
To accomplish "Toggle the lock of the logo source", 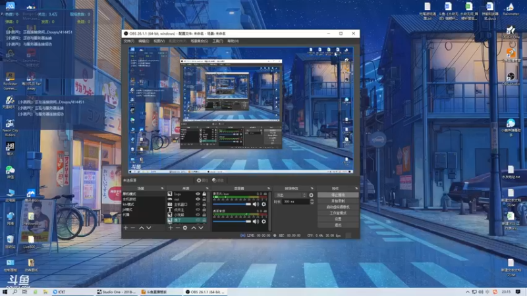I will click(204, 194).
